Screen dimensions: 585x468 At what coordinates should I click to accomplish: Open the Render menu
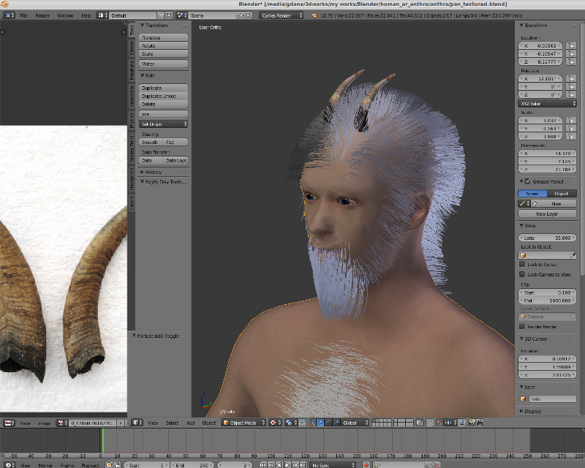(42, 15)
